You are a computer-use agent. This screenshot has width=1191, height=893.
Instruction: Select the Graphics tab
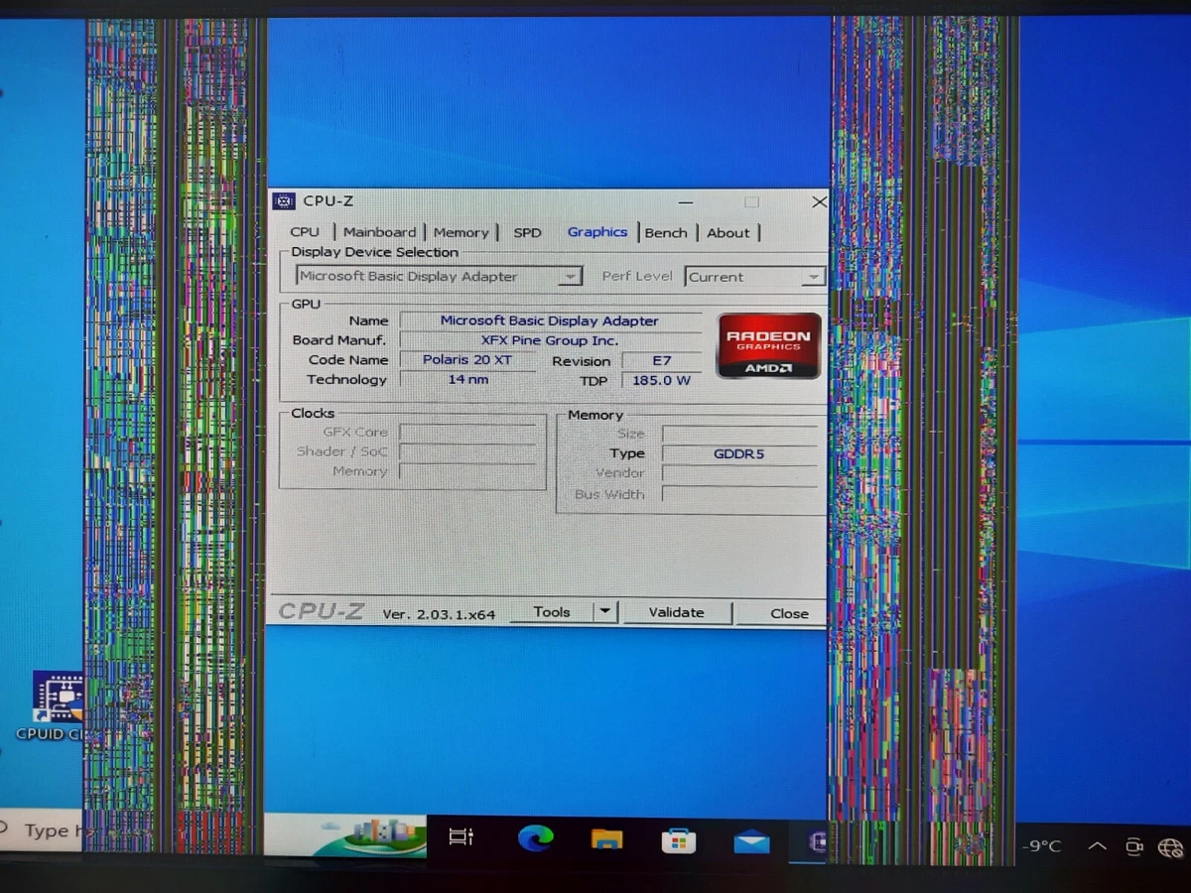click(596, 231)
